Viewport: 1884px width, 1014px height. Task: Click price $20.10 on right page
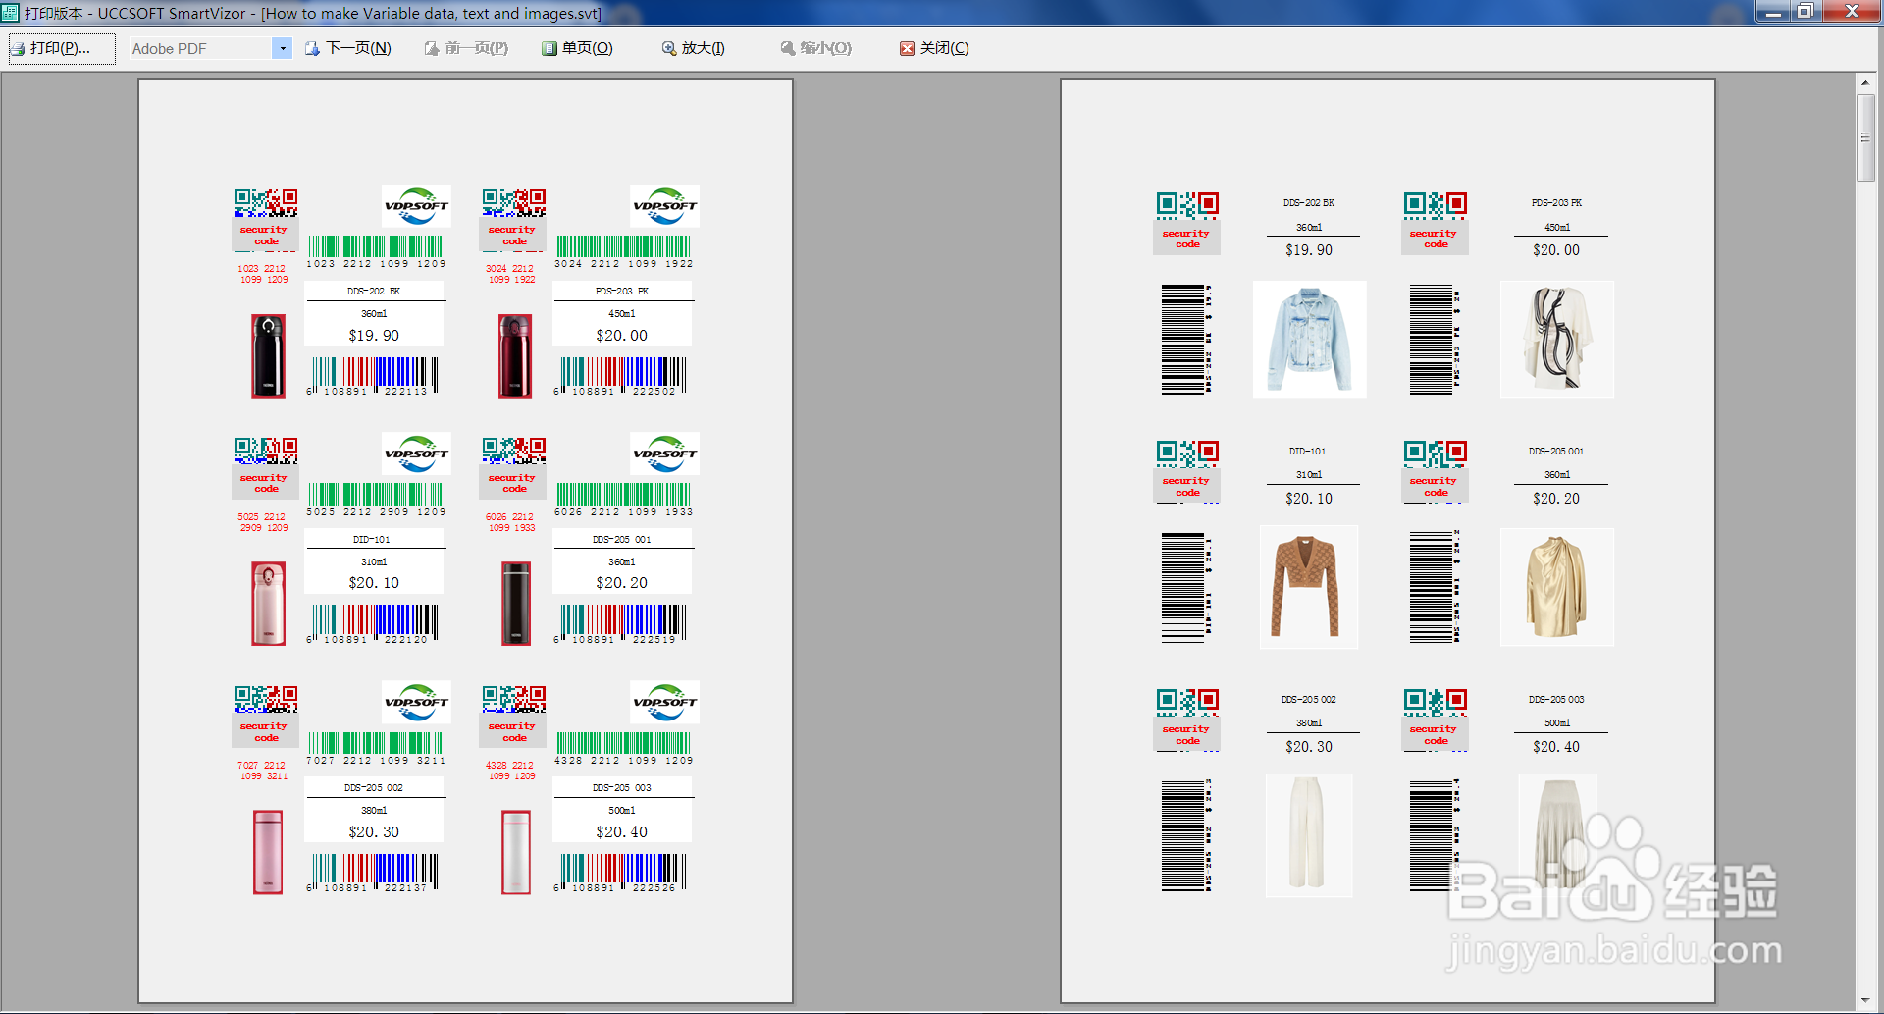point(1309,499)
